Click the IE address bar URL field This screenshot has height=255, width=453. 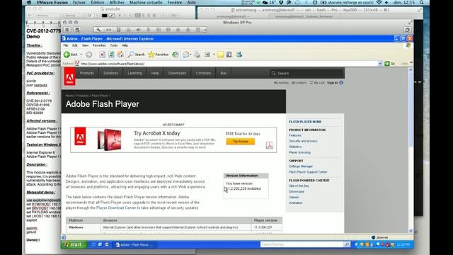[x=226, y=64]
